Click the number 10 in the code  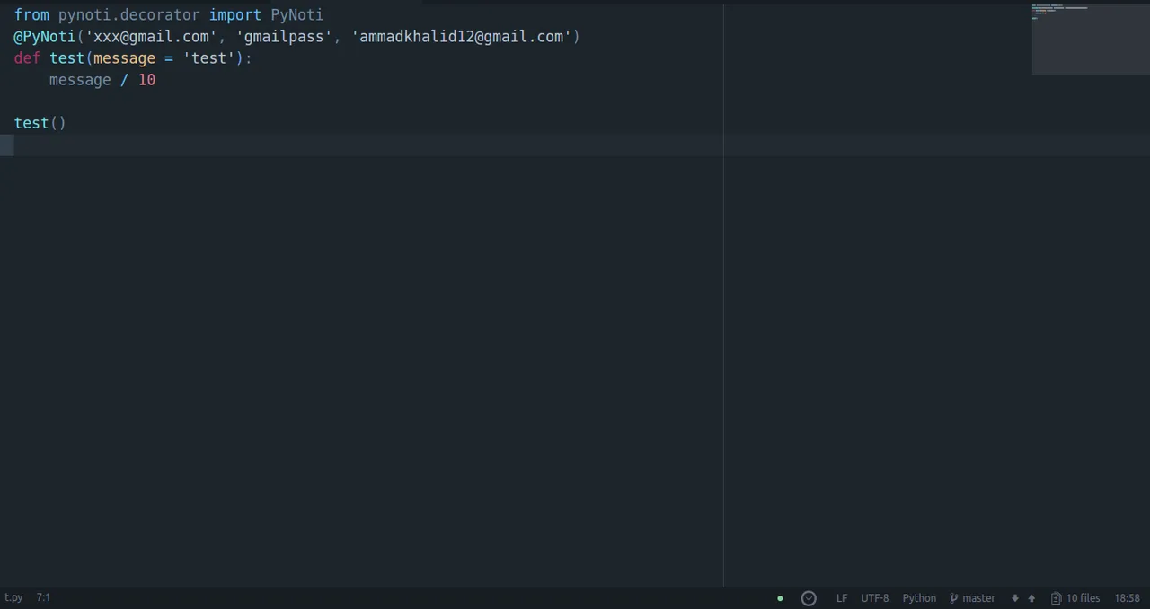146,80
